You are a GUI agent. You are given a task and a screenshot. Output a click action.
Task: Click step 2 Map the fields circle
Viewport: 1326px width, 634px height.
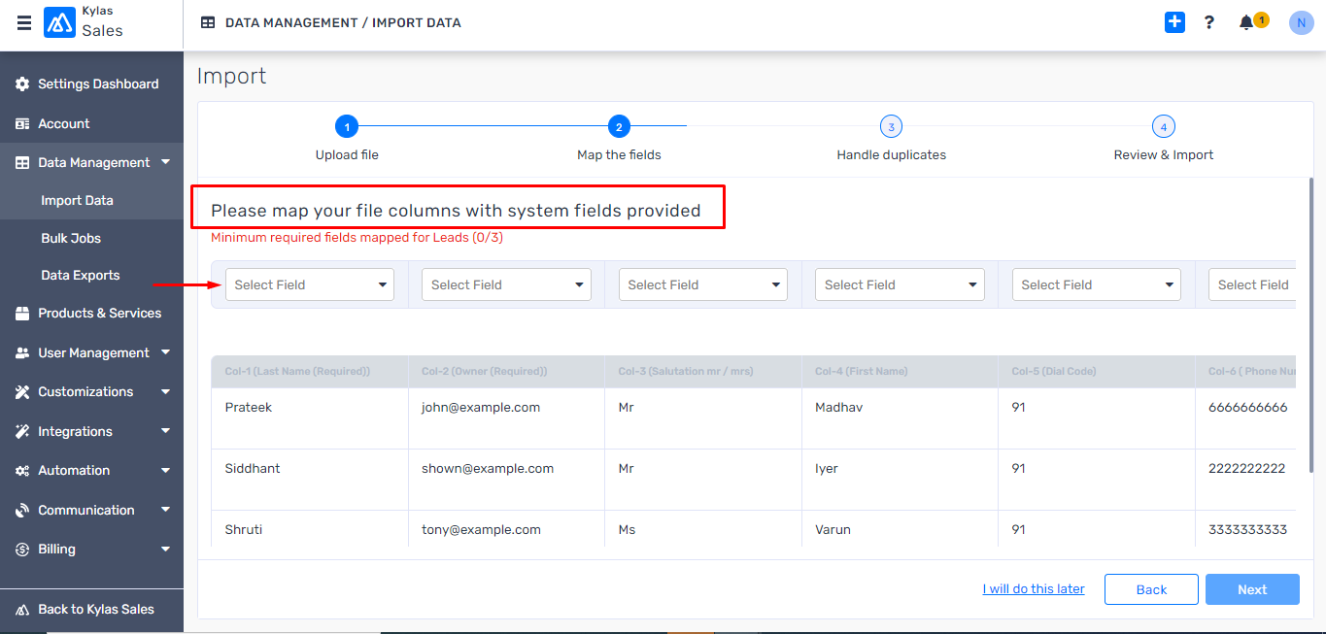coord(619,126)
